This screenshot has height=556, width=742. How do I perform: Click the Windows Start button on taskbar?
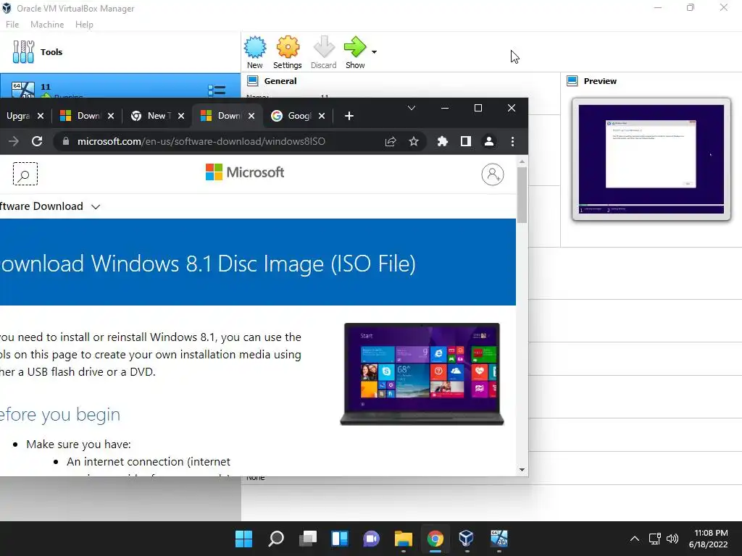[x=244, y=539]
